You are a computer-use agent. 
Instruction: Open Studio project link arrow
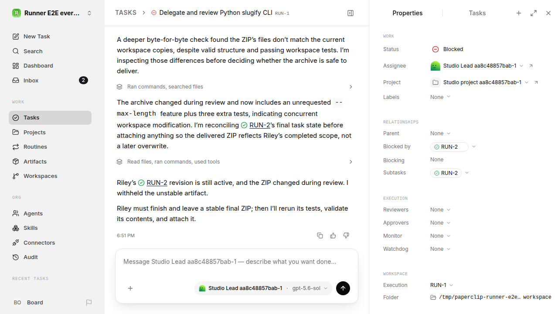(x=536, y=82)
